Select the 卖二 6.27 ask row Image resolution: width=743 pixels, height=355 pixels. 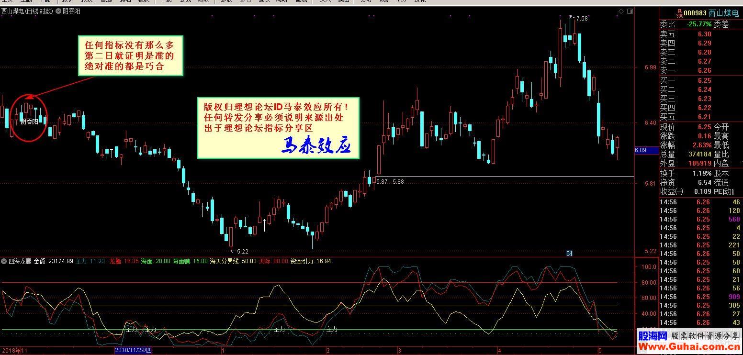click(701, 61)
